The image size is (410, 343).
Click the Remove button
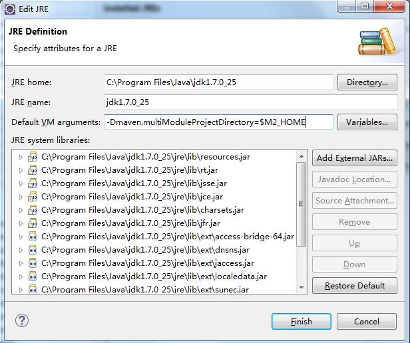[355, 222]
